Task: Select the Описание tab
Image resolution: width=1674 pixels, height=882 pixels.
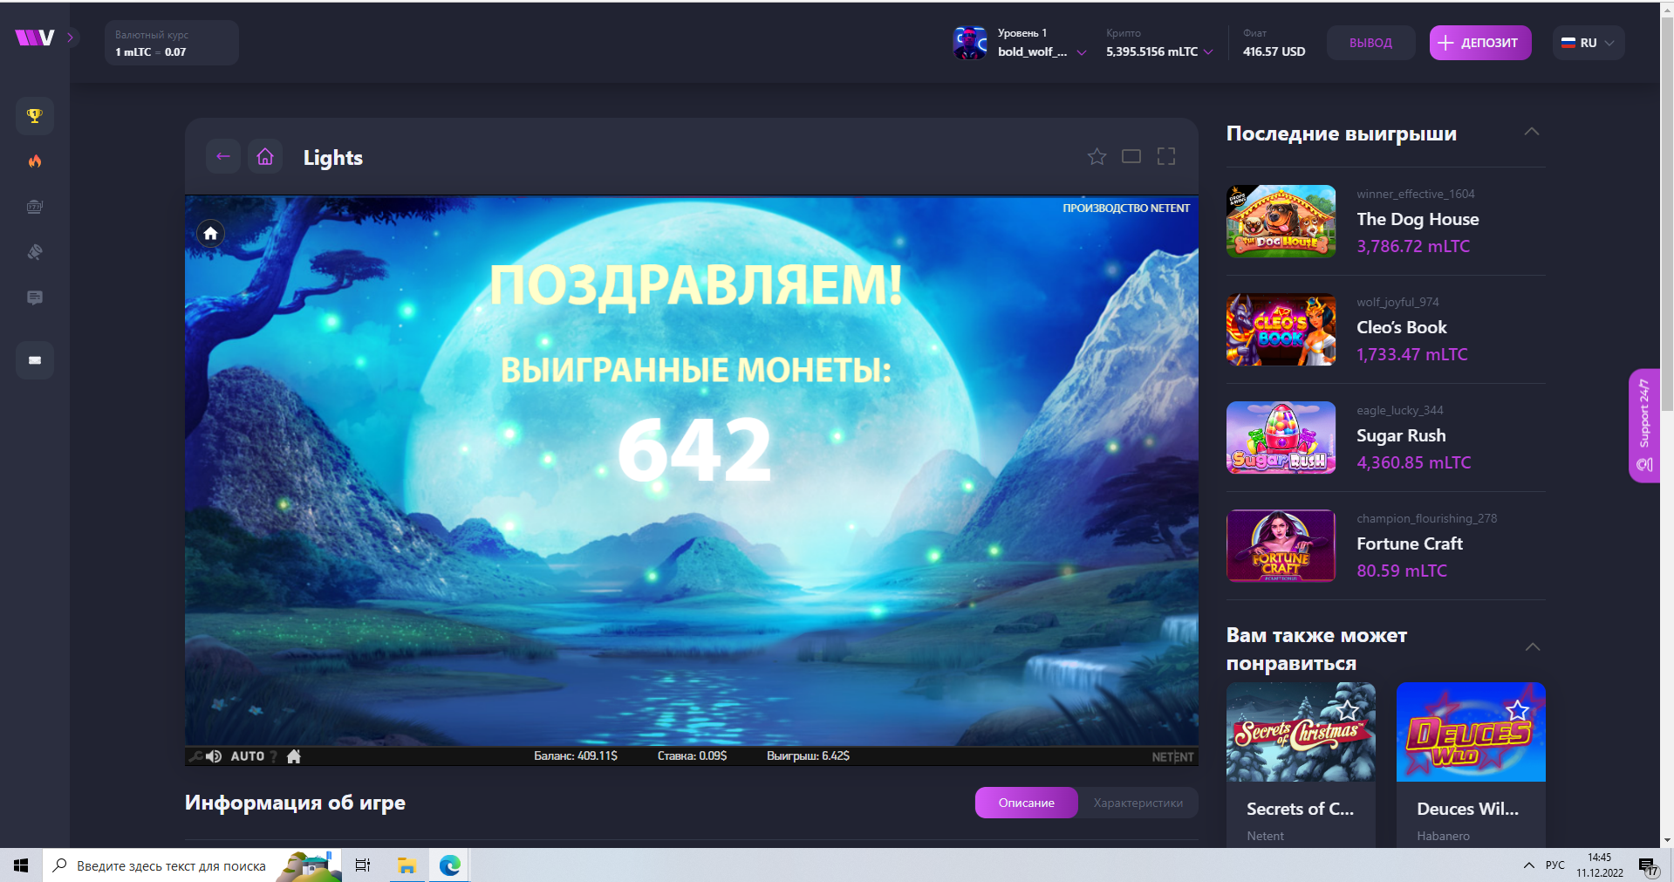Action: (1026, 803)
